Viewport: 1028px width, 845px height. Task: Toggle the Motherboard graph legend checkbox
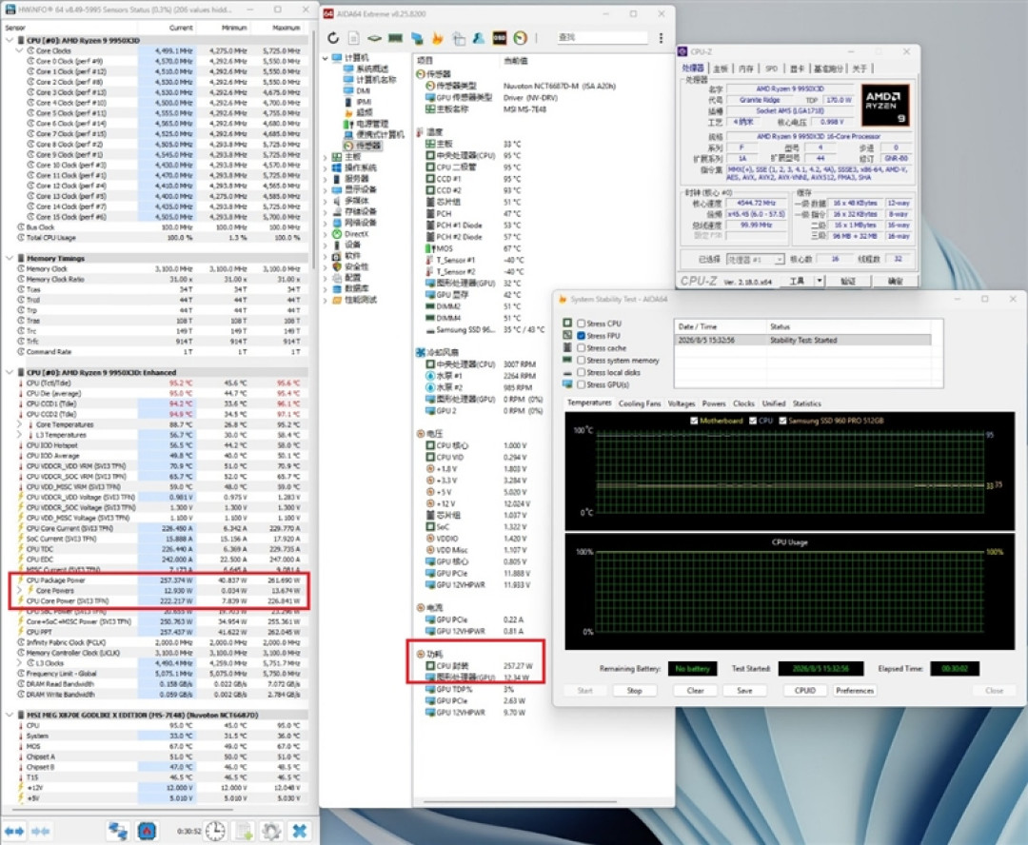click(x=694, y=421)
